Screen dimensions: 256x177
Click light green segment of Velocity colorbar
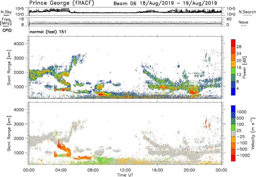tap(233, 127)
